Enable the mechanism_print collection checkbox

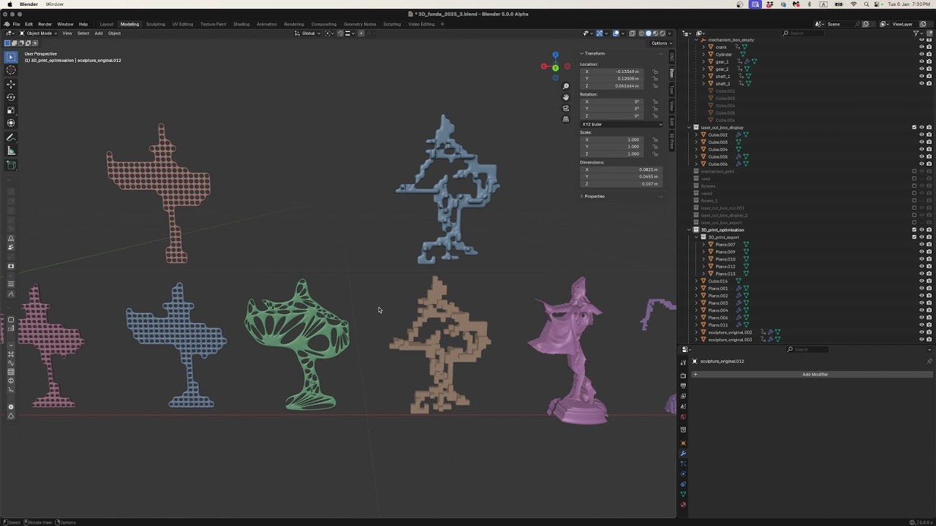(914, 171)
